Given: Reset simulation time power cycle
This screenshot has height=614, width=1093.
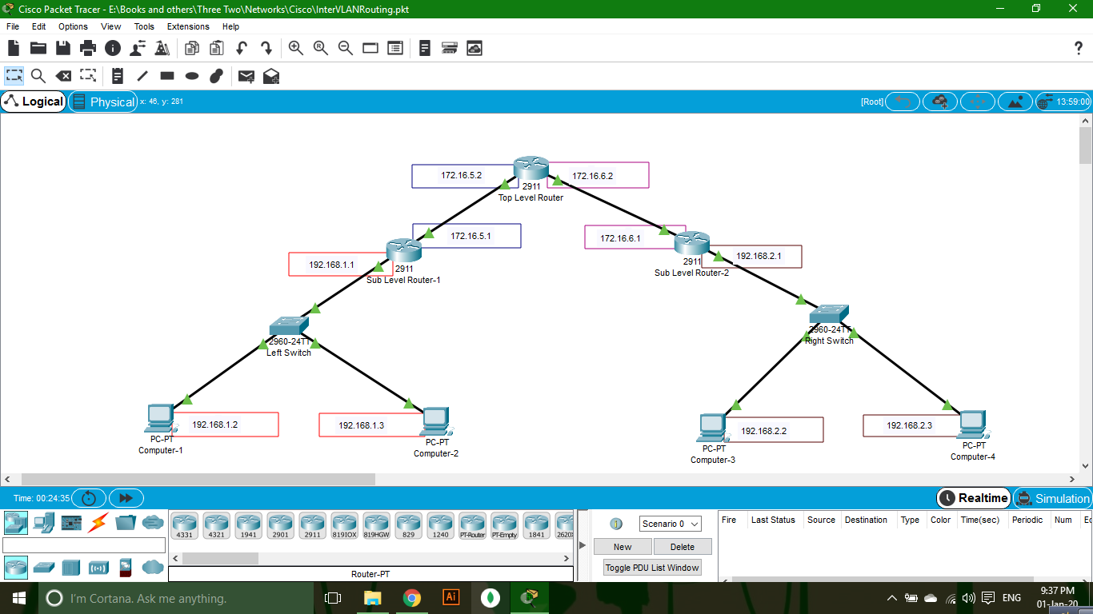Looking at the screenshot, I should click(89, 498).
